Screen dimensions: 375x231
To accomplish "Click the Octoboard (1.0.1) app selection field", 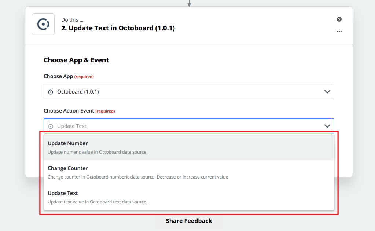I will point(189,91).
